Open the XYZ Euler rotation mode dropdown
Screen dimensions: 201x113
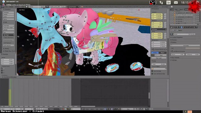[x=159, y=29]
